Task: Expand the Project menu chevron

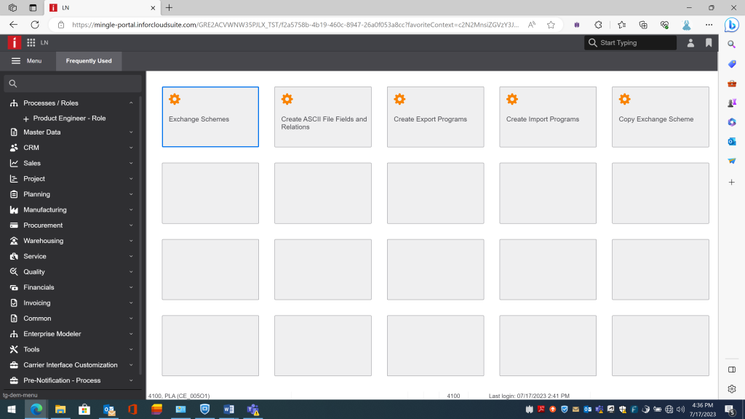Action: [131, 179]
